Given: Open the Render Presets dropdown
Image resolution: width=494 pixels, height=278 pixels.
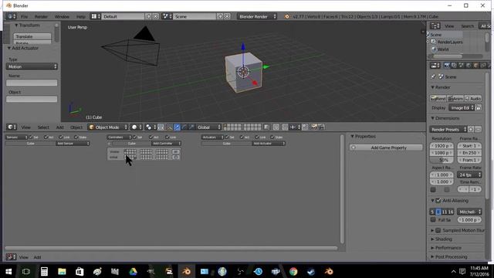Looking at the screenshot, I should [448, 130].
